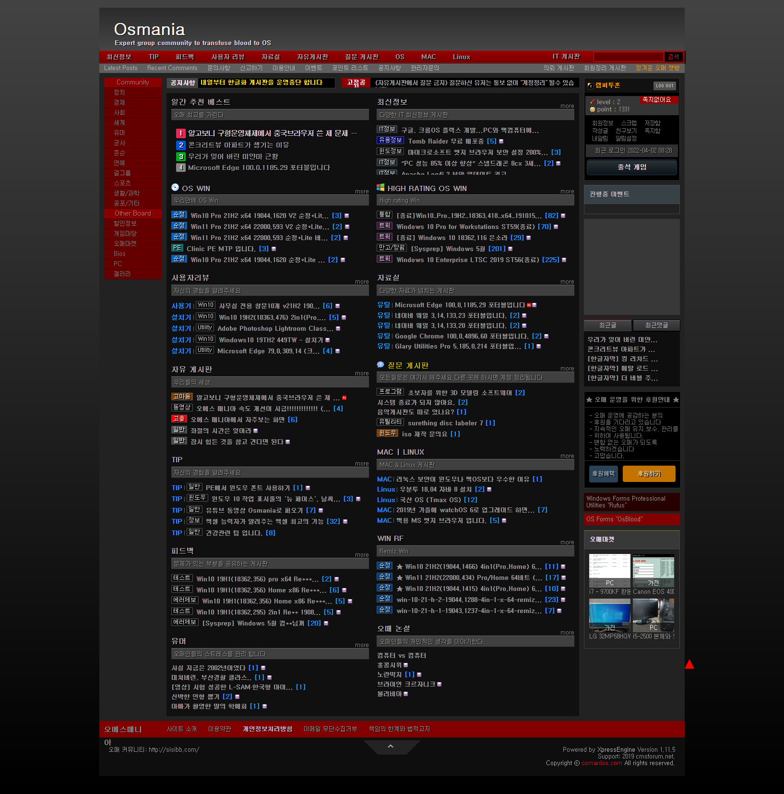Image resolution: width=784 pixels, height=794 pixels.
Task: Click the orange 후원하기 button
Action: [x=649, y=474]
